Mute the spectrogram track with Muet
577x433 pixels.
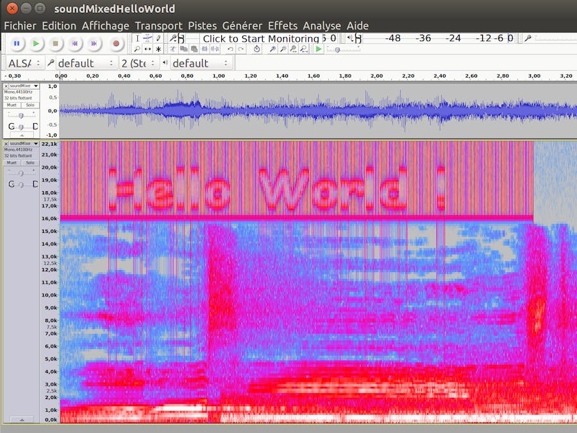11,162
